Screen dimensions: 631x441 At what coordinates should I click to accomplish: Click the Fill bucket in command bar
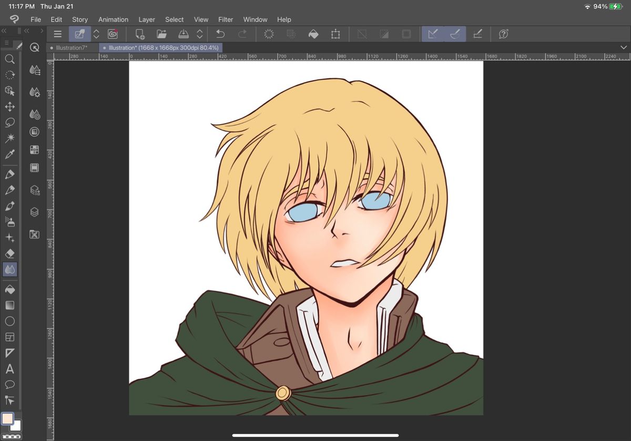coord(313,34)
